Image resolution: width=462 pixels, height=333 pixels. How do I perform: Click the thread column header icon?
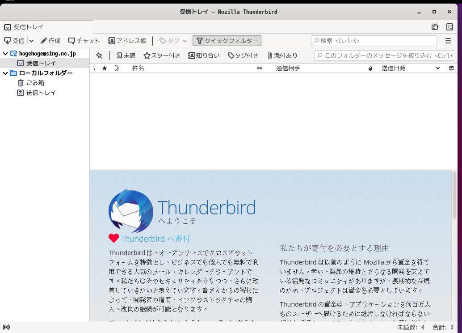point(94,68)
